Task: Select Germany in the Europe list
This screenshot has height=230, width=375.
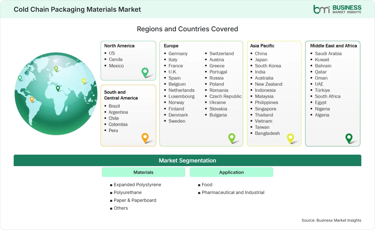Action: click(x=178, y=53)
